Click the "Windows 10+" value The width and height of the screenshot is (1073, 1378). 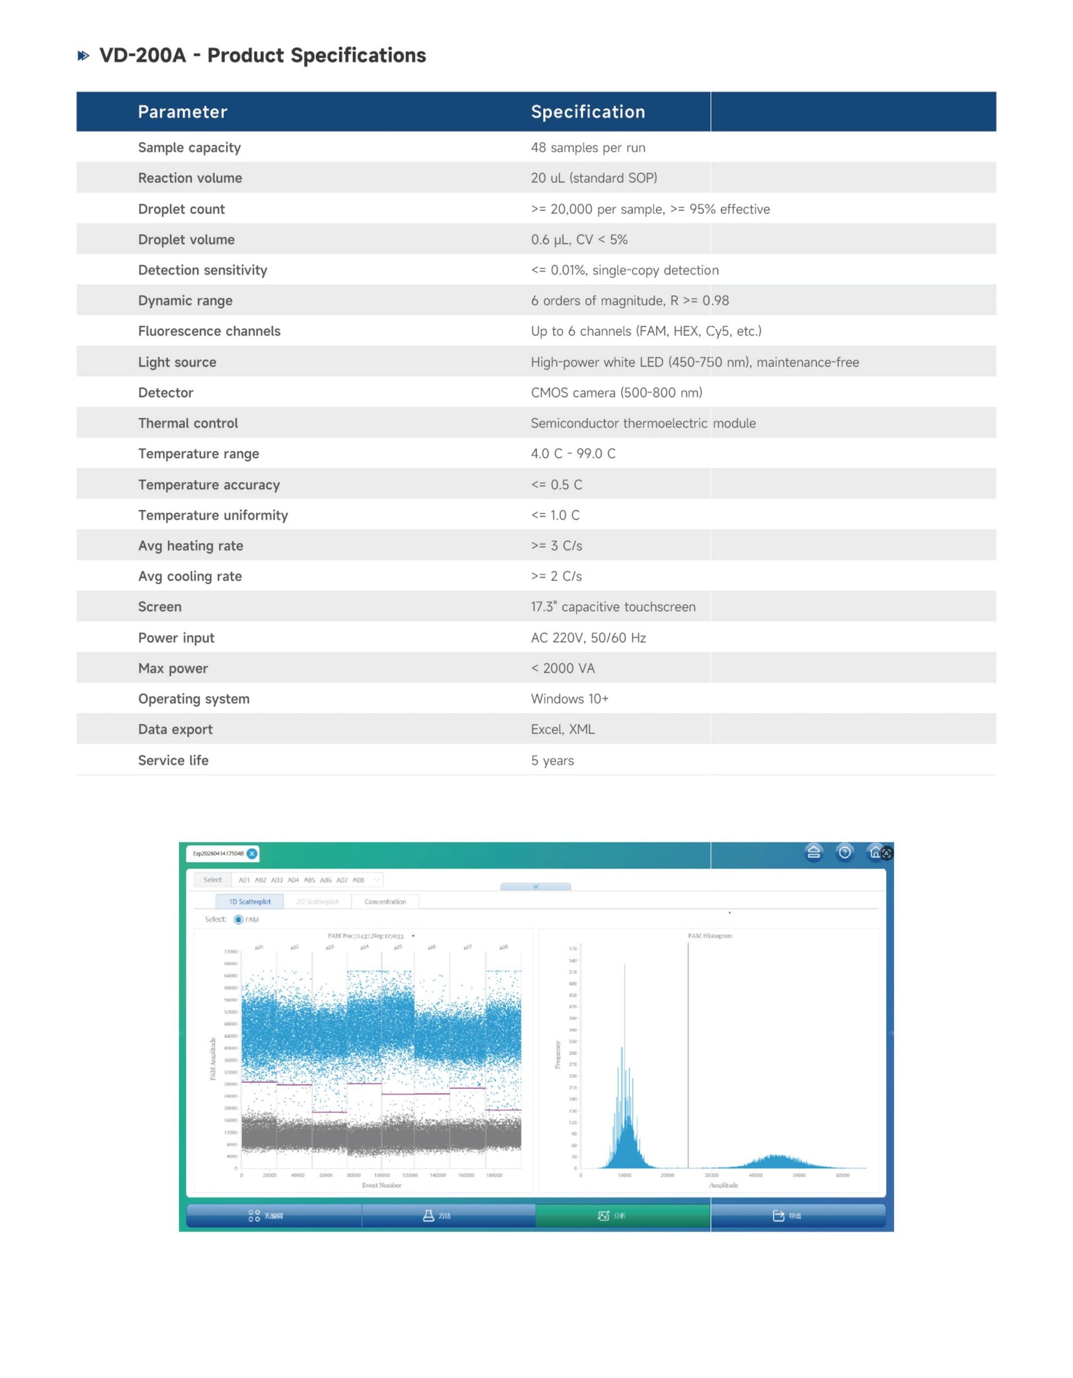tap(569, 699)
